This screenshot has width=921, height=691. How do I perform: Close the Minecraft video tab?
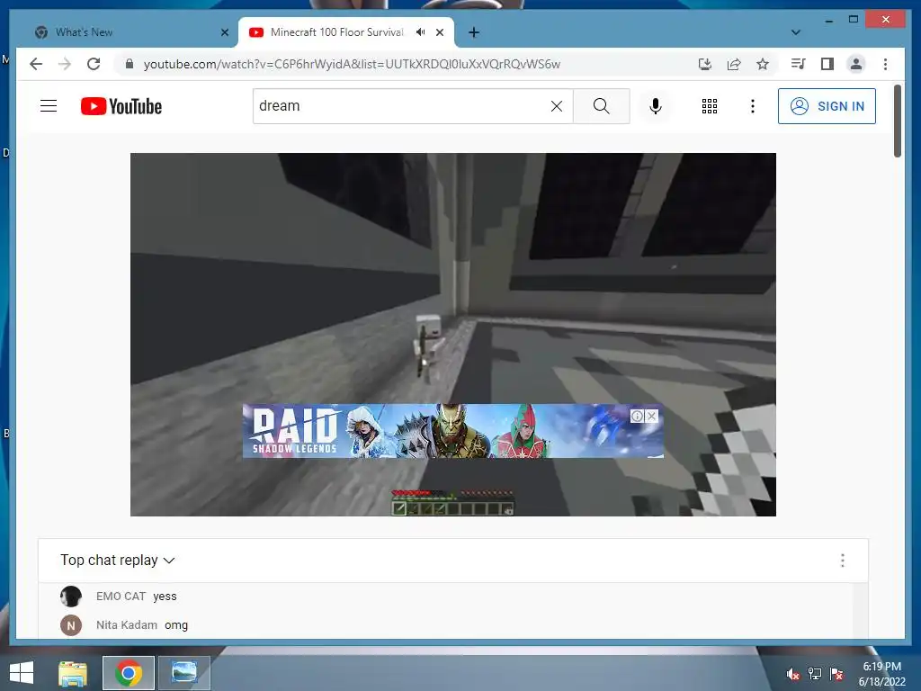[440, 32]
